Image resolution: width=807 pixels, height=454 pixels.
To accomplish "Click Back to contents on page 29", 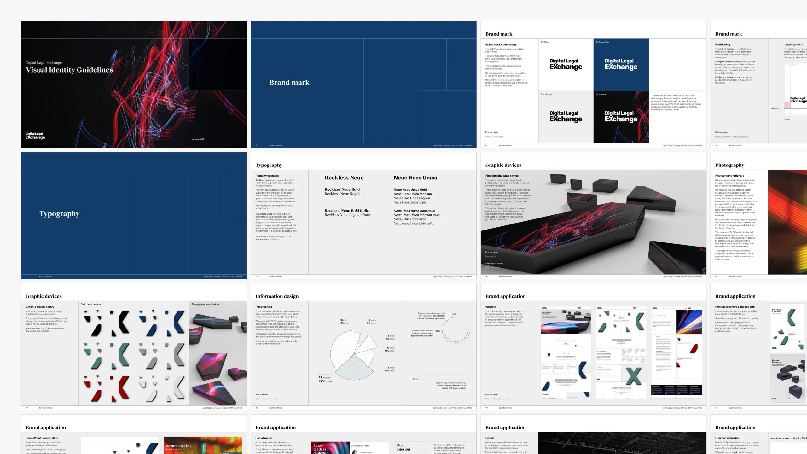I will point(735,277).
